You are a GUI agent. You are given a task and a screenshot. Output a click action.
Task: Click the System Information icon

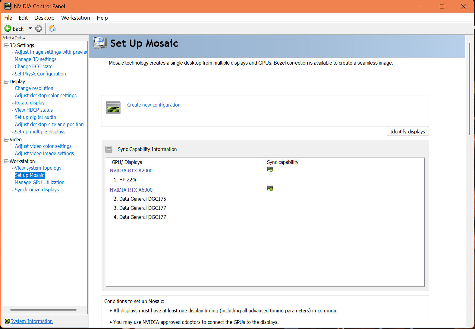click(x=7, y=321)
